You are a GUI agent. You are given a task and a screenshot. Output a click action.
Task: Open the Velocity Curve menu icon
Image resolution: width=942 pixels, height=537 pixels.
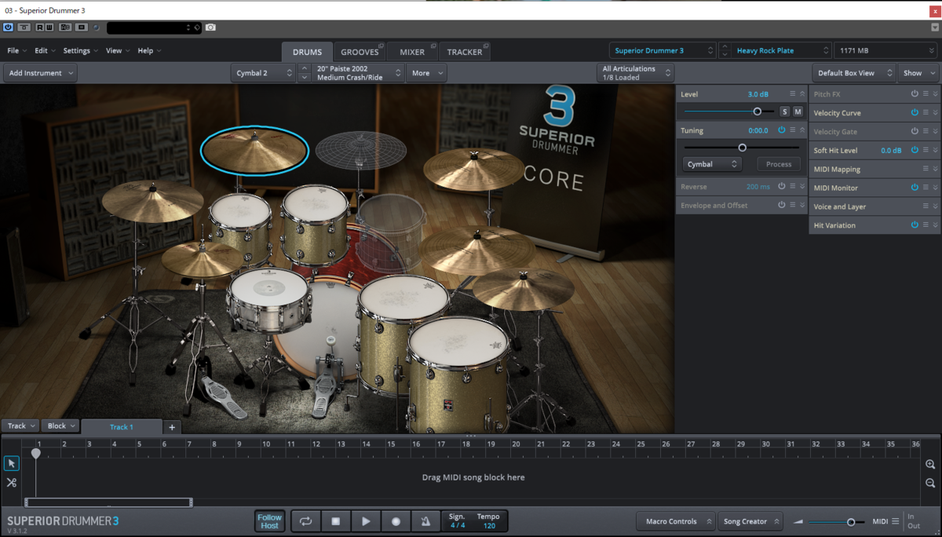click(926, 113)
